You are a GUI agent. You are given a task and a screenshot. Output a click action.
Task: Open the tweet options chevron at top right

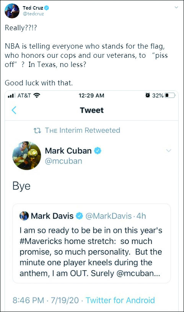[x=176, y=7]
